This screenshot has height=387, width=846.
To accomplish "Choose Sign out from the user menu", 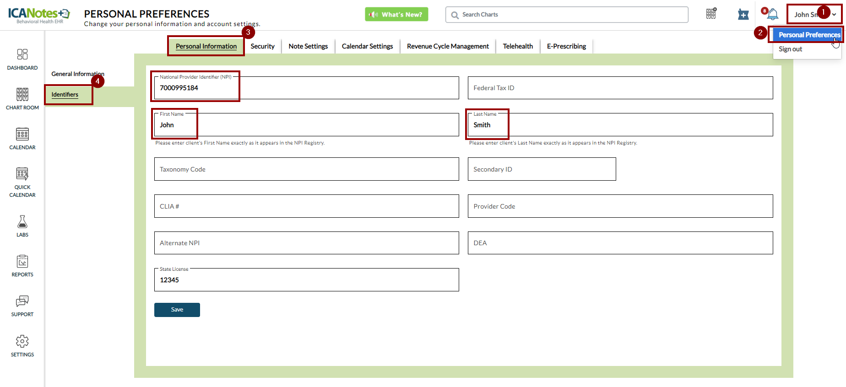I will (x=790, y=49).
